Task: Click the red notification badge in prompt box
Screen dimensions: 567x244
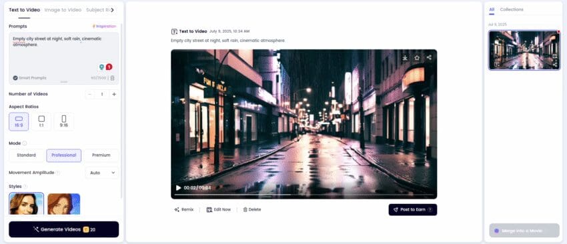Action: click(x=109, y=67)
